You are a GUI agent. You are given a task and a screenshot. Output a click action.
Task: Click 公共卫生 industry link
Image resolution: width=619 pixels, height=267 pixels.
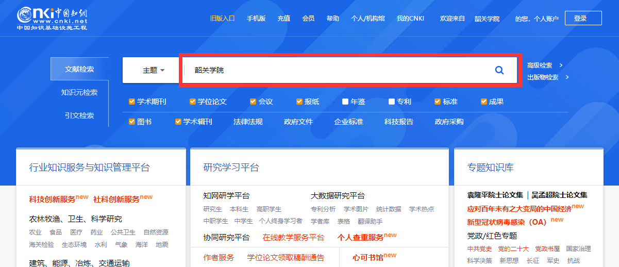(123, 232)
